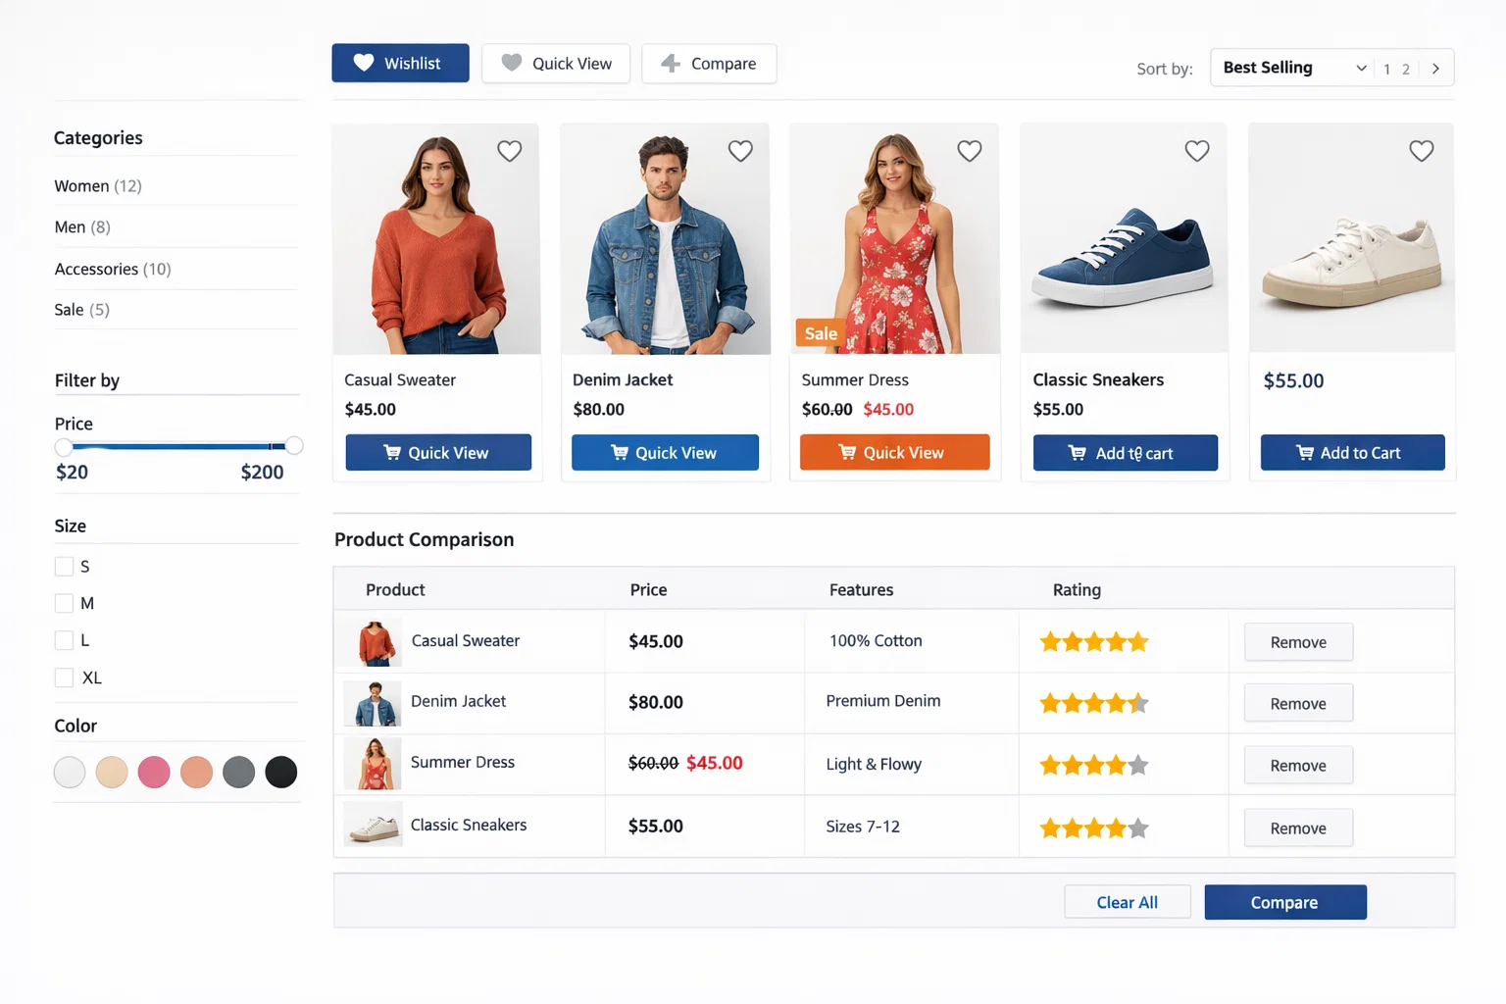Image resolution: width=1506 pixels, height=1004 pixels.
Task: Pick the pink color swatch
Action: (154, 773)
